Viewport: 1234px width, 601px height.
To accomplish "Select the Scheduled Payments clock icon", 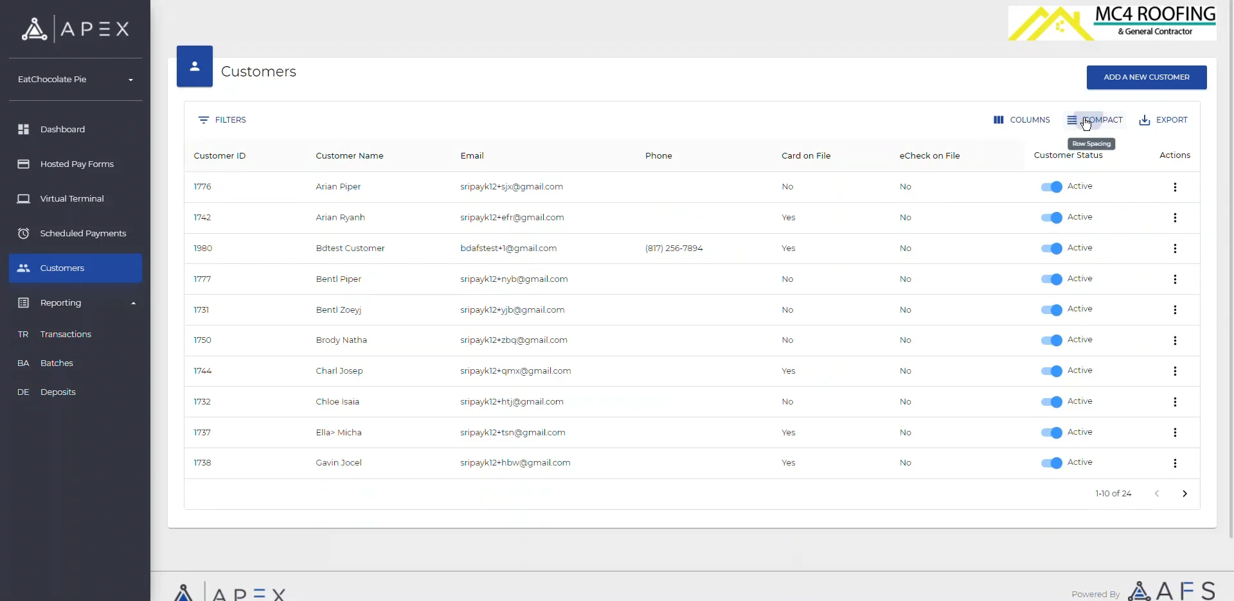I will tap(23, 233).
